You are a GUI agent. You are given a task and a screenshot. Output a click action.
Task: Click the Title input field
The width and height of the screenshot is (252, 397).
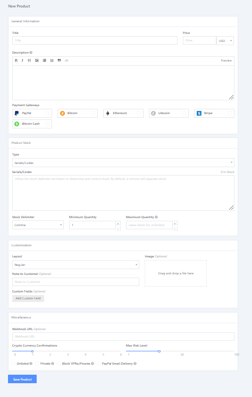(95, 40)
